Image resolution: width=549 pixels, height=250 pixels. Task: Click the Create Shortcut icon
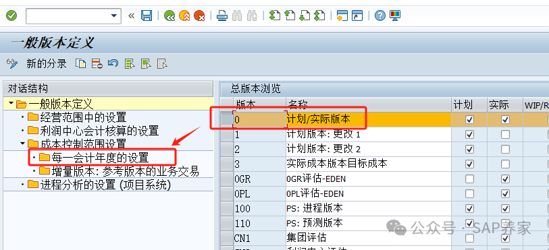(x=357, y=15)
